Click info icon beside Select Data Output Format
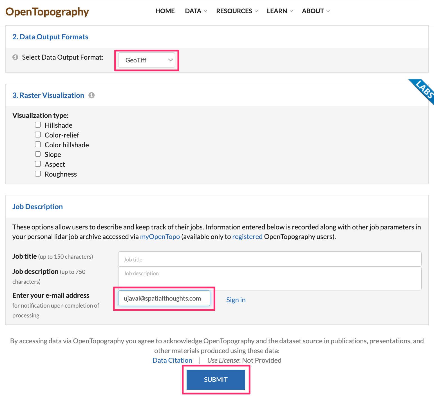This screenshot has height=397, width=434. click(15, 57)
